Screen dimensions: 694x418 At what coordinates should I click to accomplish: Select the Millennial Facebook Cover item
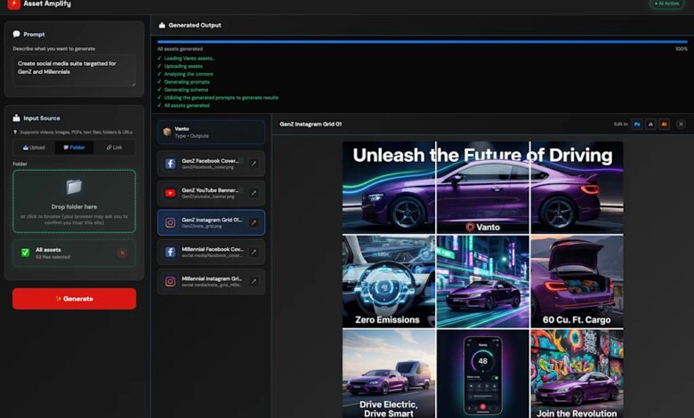click(211, 252)
